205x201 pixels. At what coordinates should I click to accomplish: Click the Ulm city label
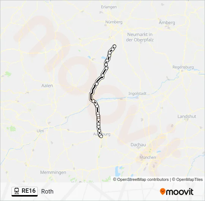[x=40, y=131]
